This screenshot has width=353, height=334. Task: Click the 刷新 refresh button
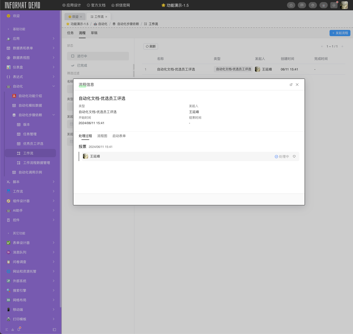[151, 46]
